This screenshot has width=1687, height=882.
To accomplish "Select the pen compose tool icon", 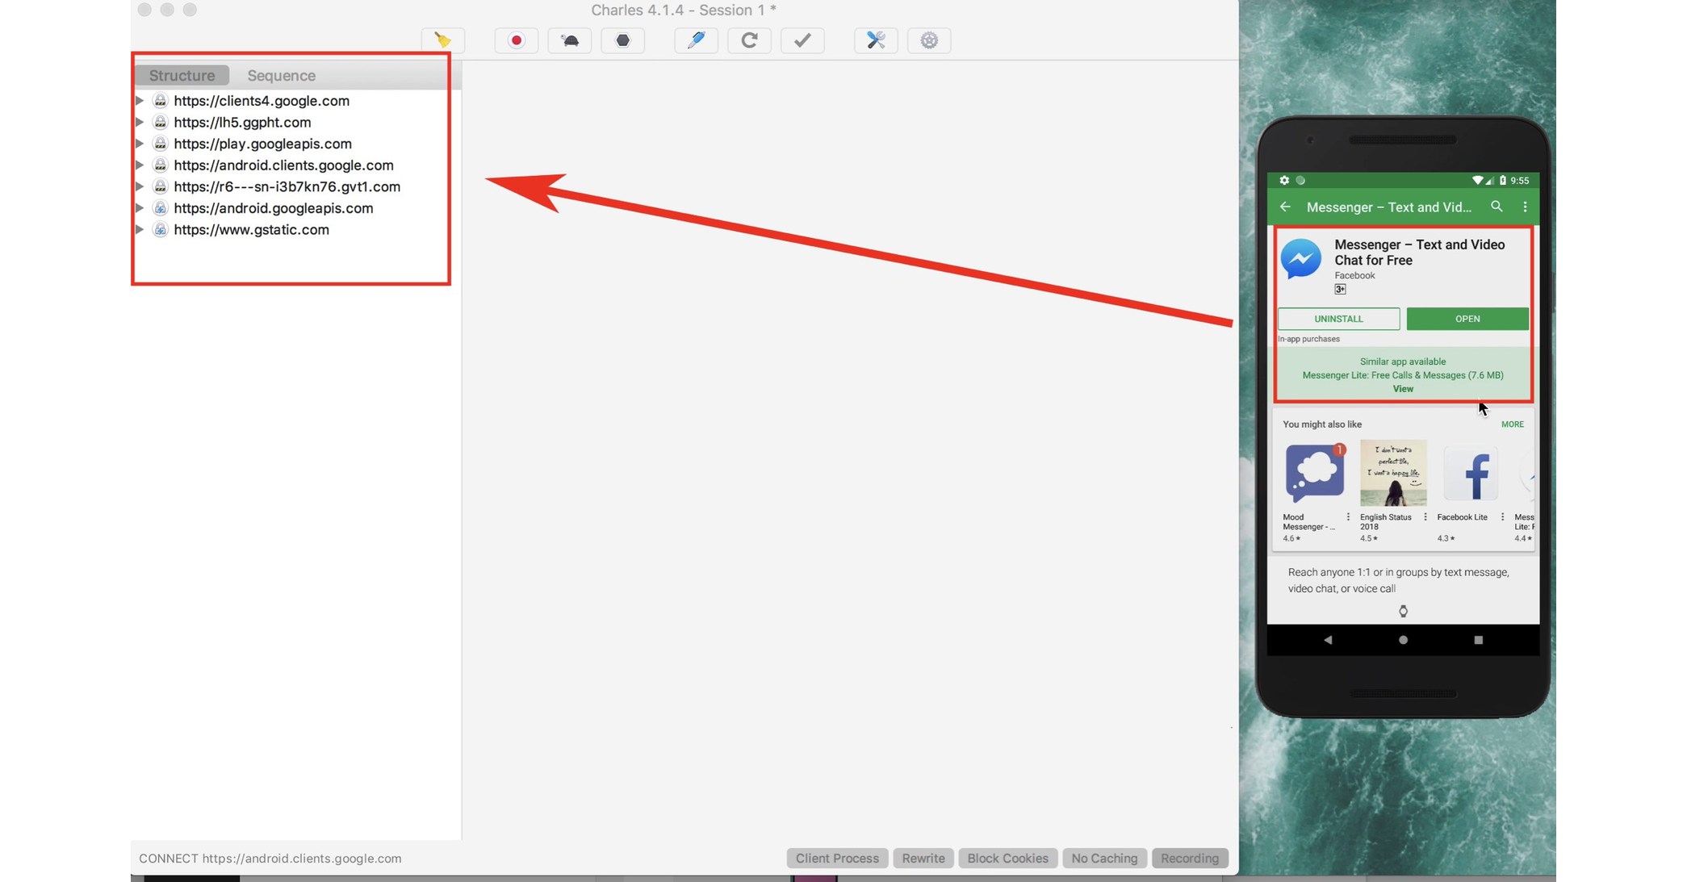I will [x=696, y=40].
